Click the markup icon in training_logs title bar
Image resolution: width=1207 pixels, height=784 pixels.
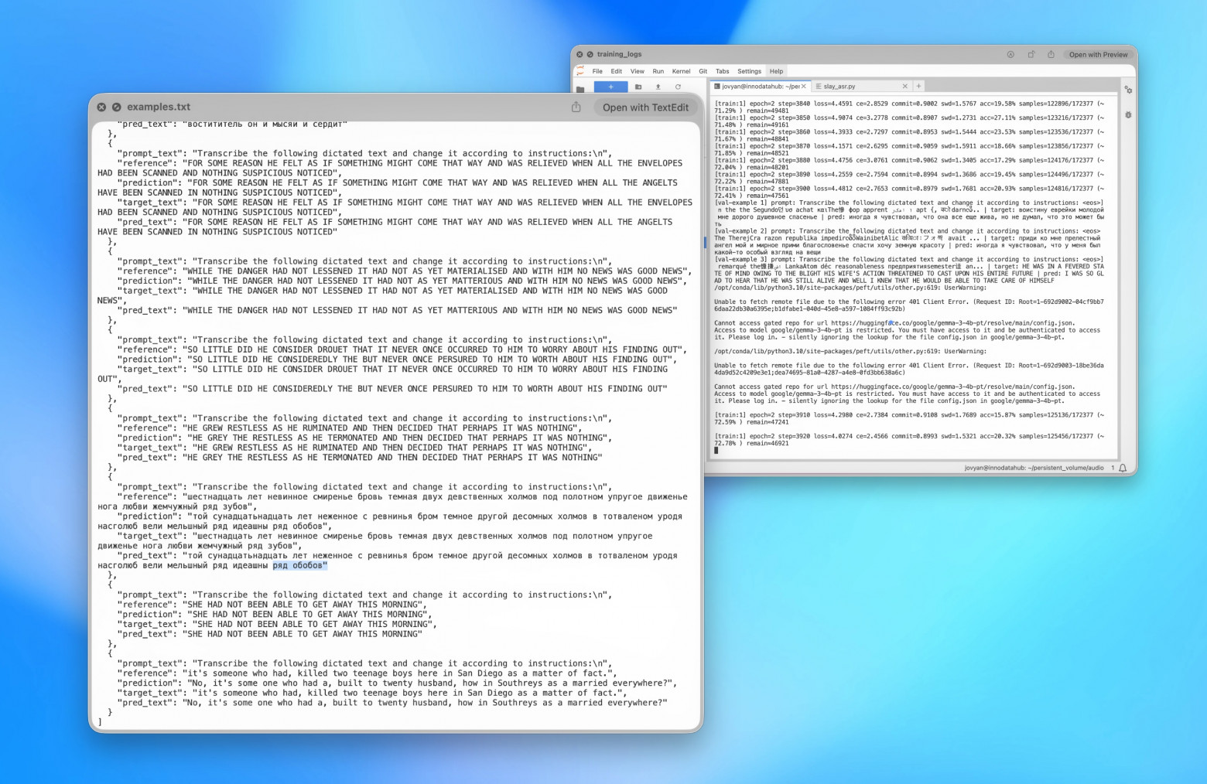[1010, 55]
